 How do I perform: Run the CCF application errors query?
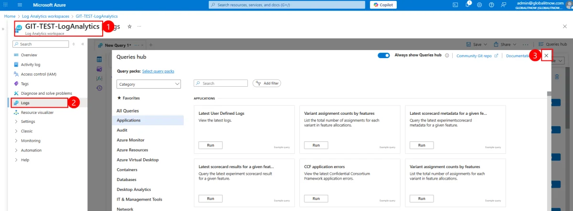point(316,199)
